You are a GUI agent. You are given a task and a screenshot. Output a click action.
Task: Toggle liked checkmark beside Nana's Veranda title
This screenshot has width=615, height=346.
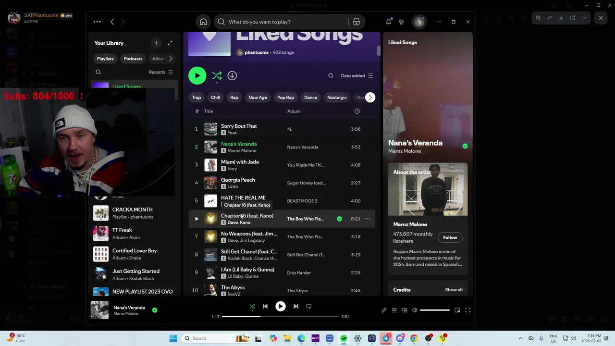tap(465, 146)
